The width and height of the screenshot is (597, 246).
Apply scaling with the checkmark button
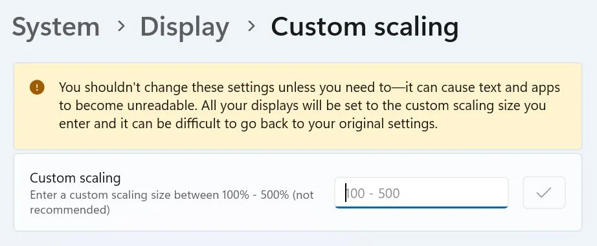(544, 193)
